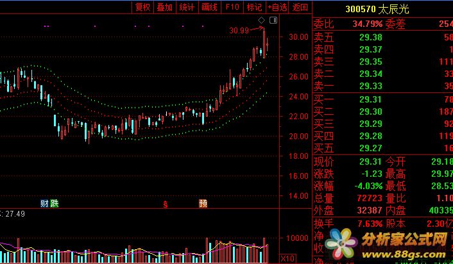Screen dimensions: 453x264
Task: Click the 量比 label
Action: pyautogui.click(x=396, y=198)
